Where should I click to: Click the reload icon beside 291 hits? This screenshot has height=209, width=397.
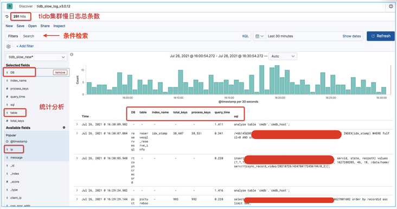click(7, 17)
